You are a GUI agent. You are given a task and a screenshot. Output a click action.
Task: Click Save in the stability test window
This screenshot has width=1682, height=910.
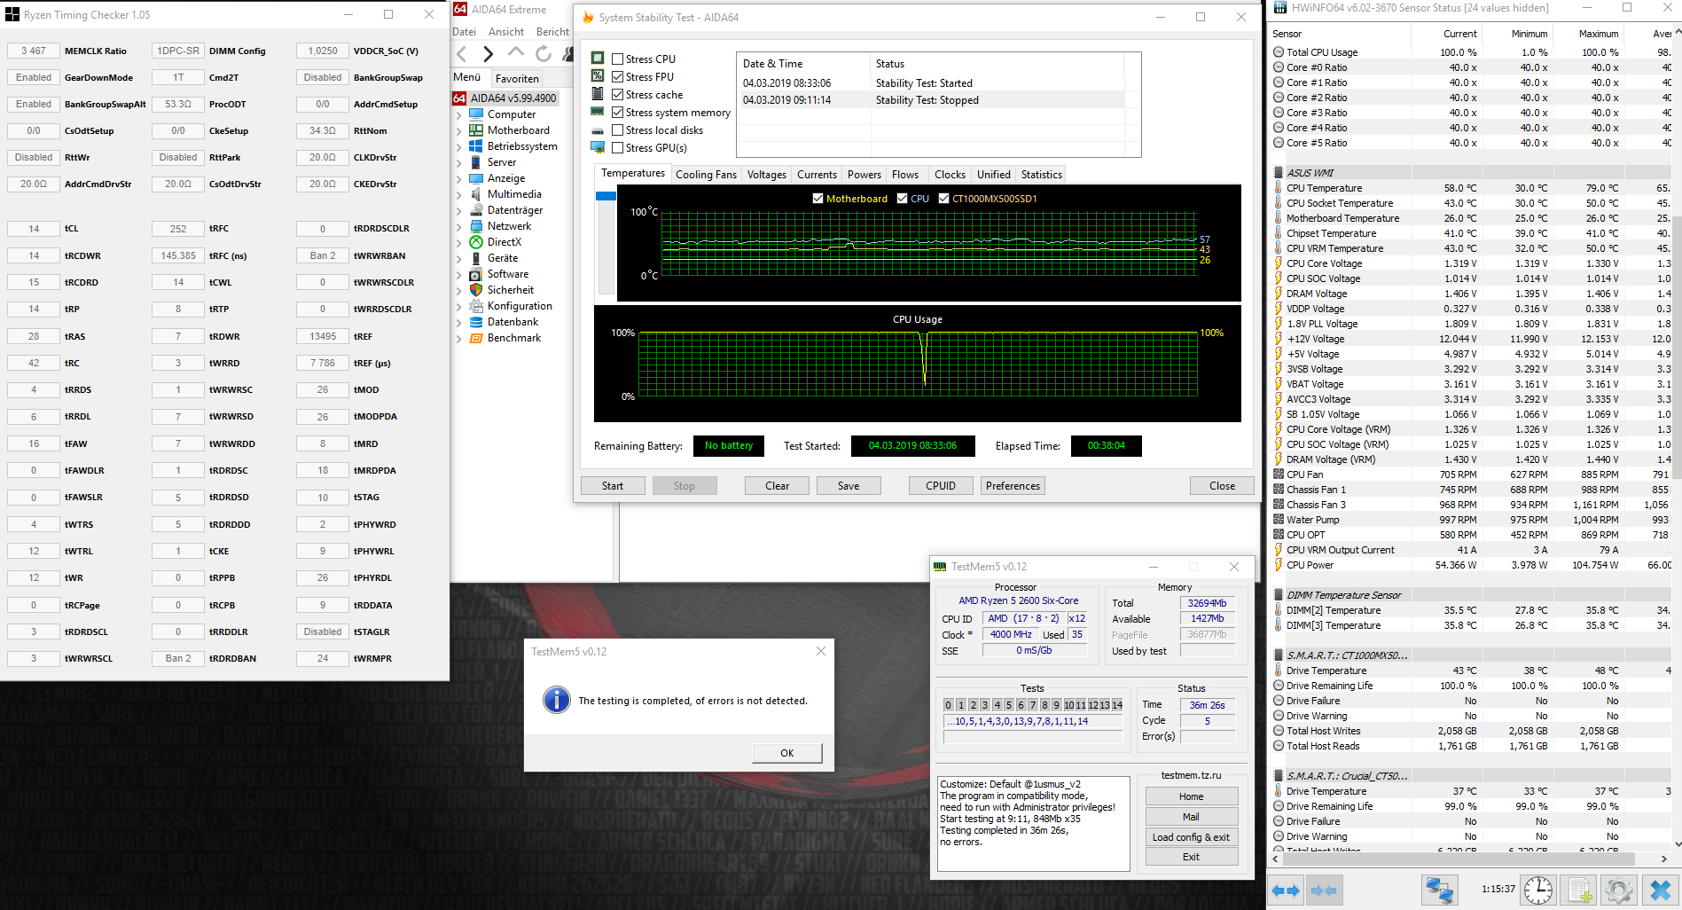point(849,486)
